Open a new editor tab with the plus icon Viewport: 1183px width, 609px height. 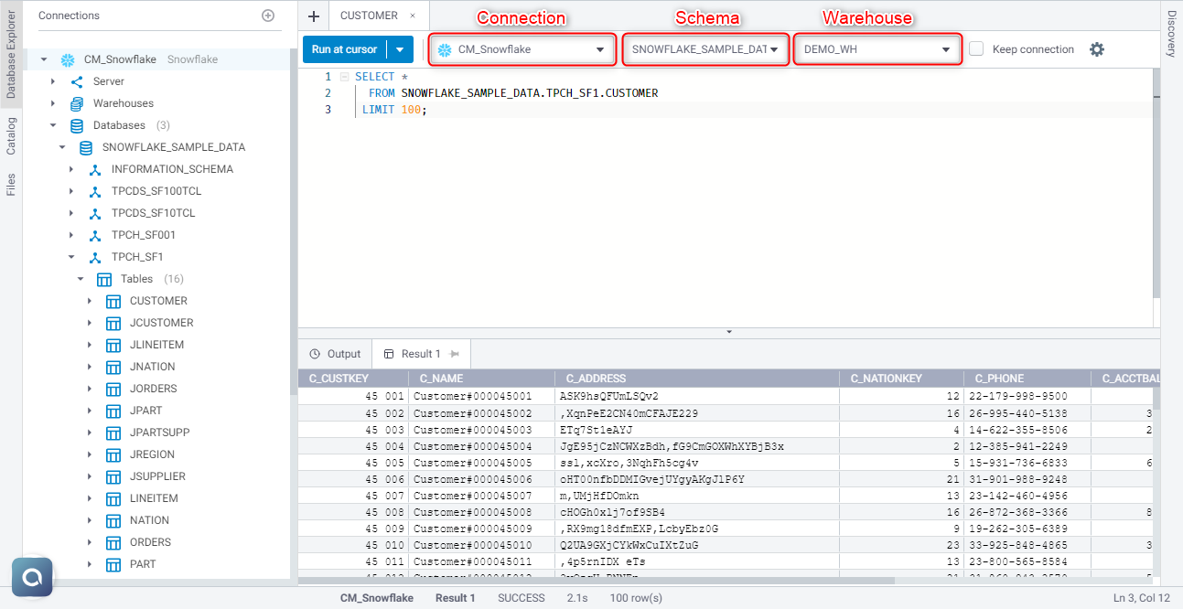pos(313,16)
